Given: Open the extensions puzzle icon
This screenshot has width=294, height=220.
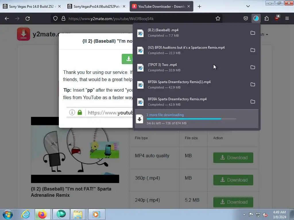Looking at the screenshot, I should tap(266, 19).
